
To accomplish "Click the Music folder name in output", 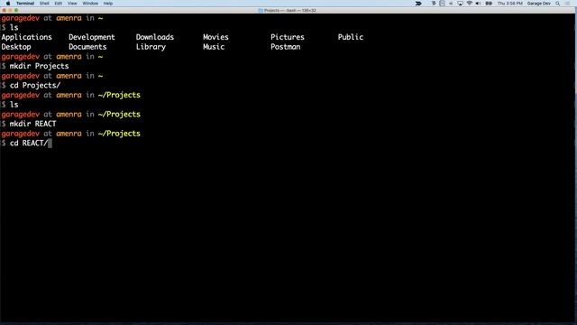I will pyautogui.click(x=214, y=47).
